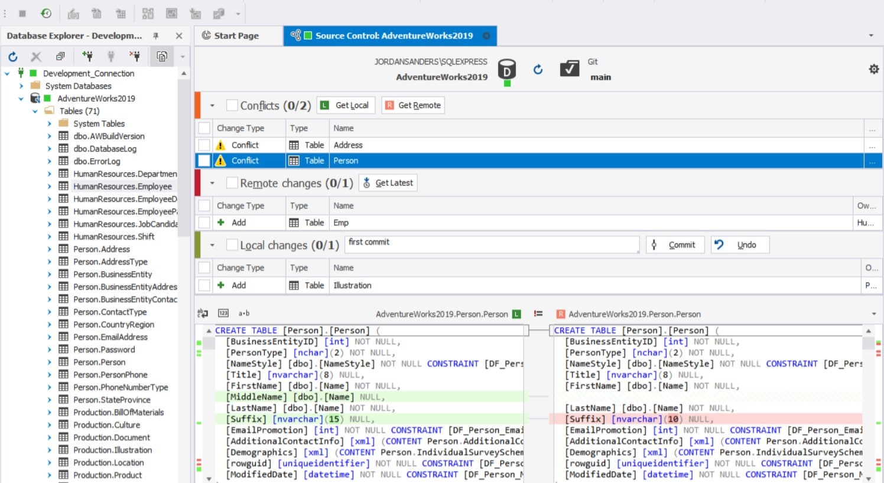Click the Get Remote button
884x483 pixels.
413,105
